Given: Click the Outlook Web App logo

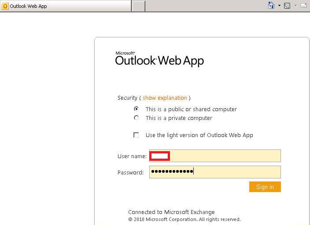Looking at the screenshot, I should pos(159,59).
